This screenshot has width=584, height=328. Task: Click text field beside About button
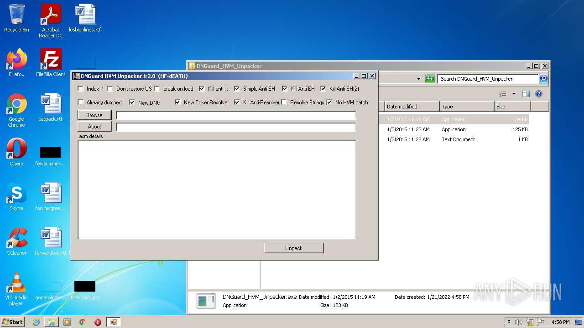point(236,127)
